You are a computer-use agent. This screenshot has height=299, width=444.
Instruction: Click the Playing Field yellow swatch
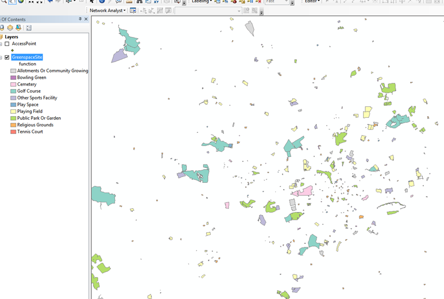(13, 112)
